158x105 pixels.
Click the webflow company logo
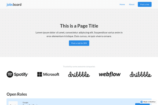110,74
